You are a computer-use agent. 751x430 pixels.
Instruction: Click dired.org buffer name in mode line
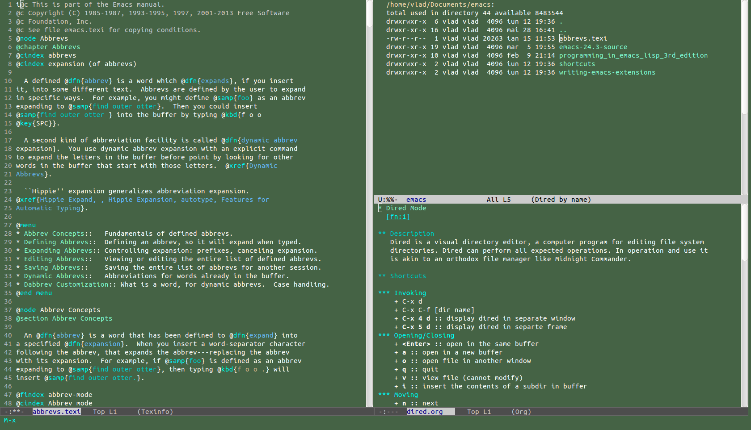click(425, 412)
